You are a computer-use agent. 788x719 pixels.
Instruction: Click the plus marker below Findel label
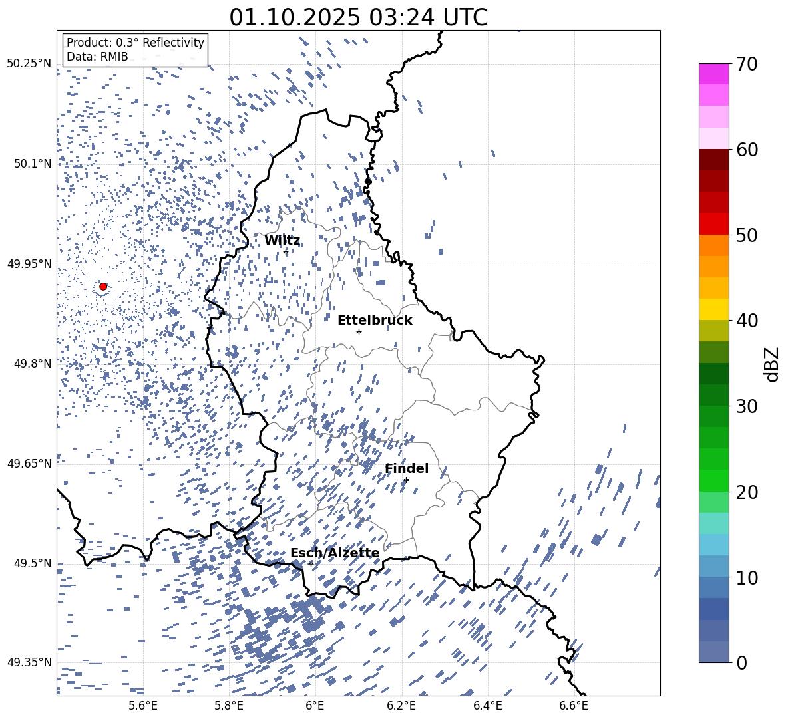(406, 480)
